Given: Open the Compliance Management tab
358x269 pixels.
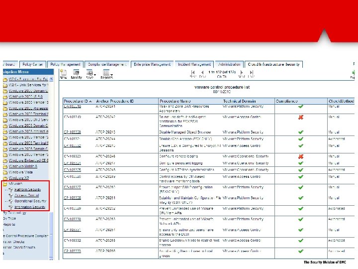Looking at the screenshot, I should coord(107,64).
